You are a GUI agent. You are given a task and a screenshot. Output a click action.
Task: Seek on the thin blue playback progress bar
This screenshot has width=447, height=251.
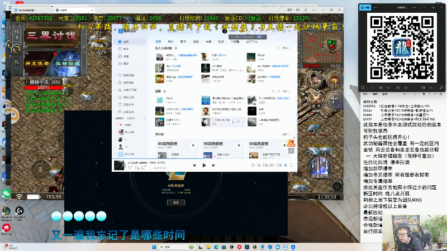coord(205,159)
